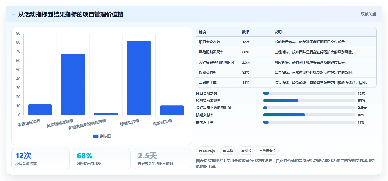This screenshot has width=388, height=181.
Task: Click the 需求返工率 x-axis label
Action: [x=162, y=123]
